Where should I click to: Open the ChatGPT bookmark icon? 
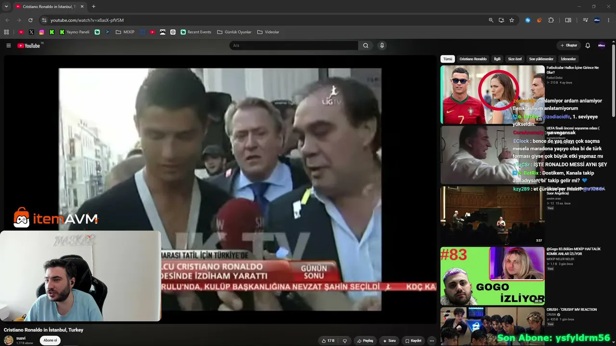(x=173, y=32)
